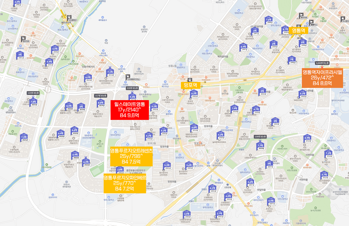Select the 4.1억 2001년 apartment marker
The width and height of the screenshot is (349, 226).
[213, 189]
